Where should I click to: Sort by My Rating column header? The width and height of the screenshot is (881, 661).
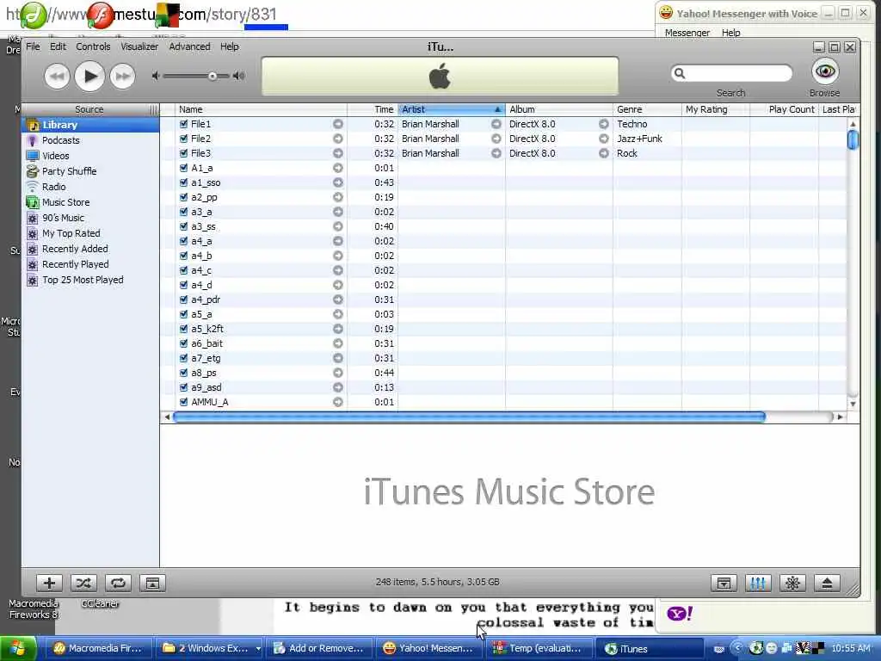[x=716, y=109]
